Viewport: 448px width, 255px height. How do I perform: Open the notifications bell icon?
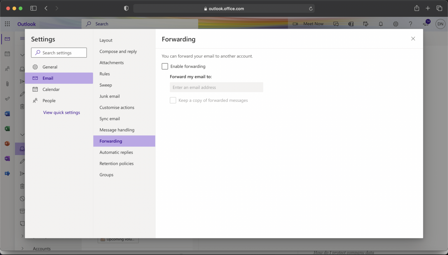pos(381,24)
